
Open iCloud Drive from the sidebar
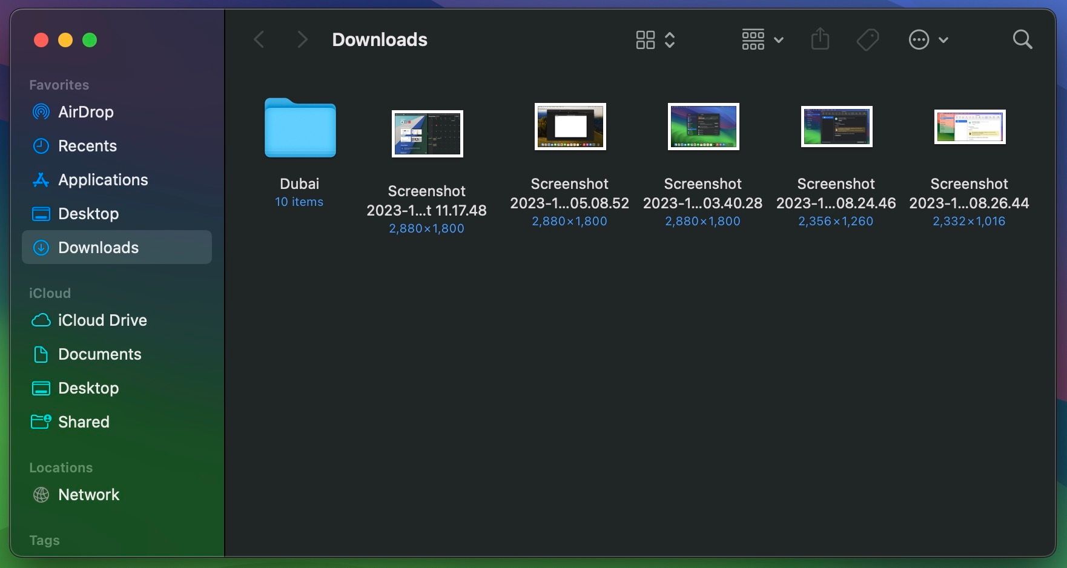point(102,320)
